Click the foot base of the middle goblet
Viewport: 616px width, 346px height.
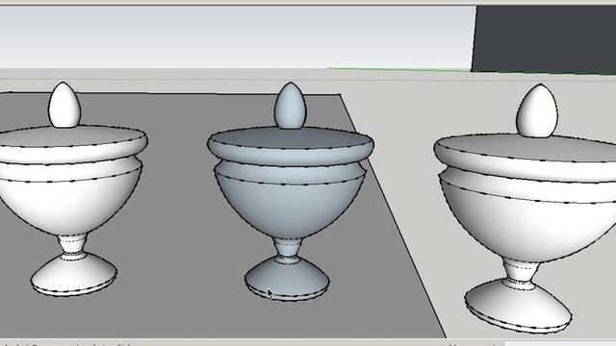tap(287, 278)
